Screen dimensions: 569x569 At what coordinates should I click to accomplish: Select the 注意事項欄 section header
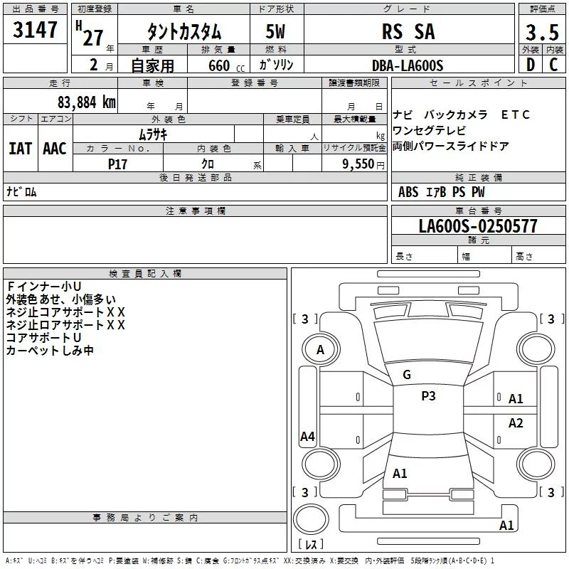tap(195, 211)
